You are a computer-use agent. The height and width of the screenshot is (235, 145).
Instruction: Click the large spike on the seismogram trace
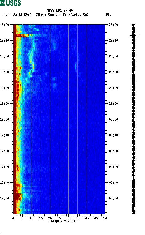(x=133, y=36)
